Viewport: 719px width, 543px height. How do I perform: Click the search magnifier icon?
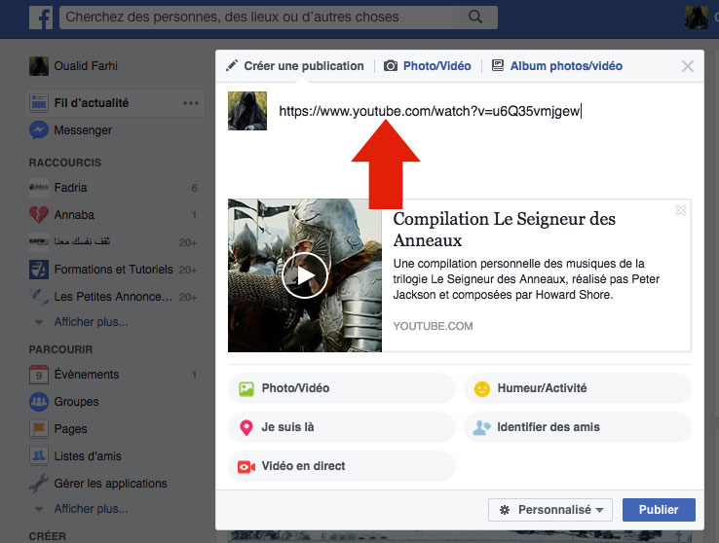(475, 17)
